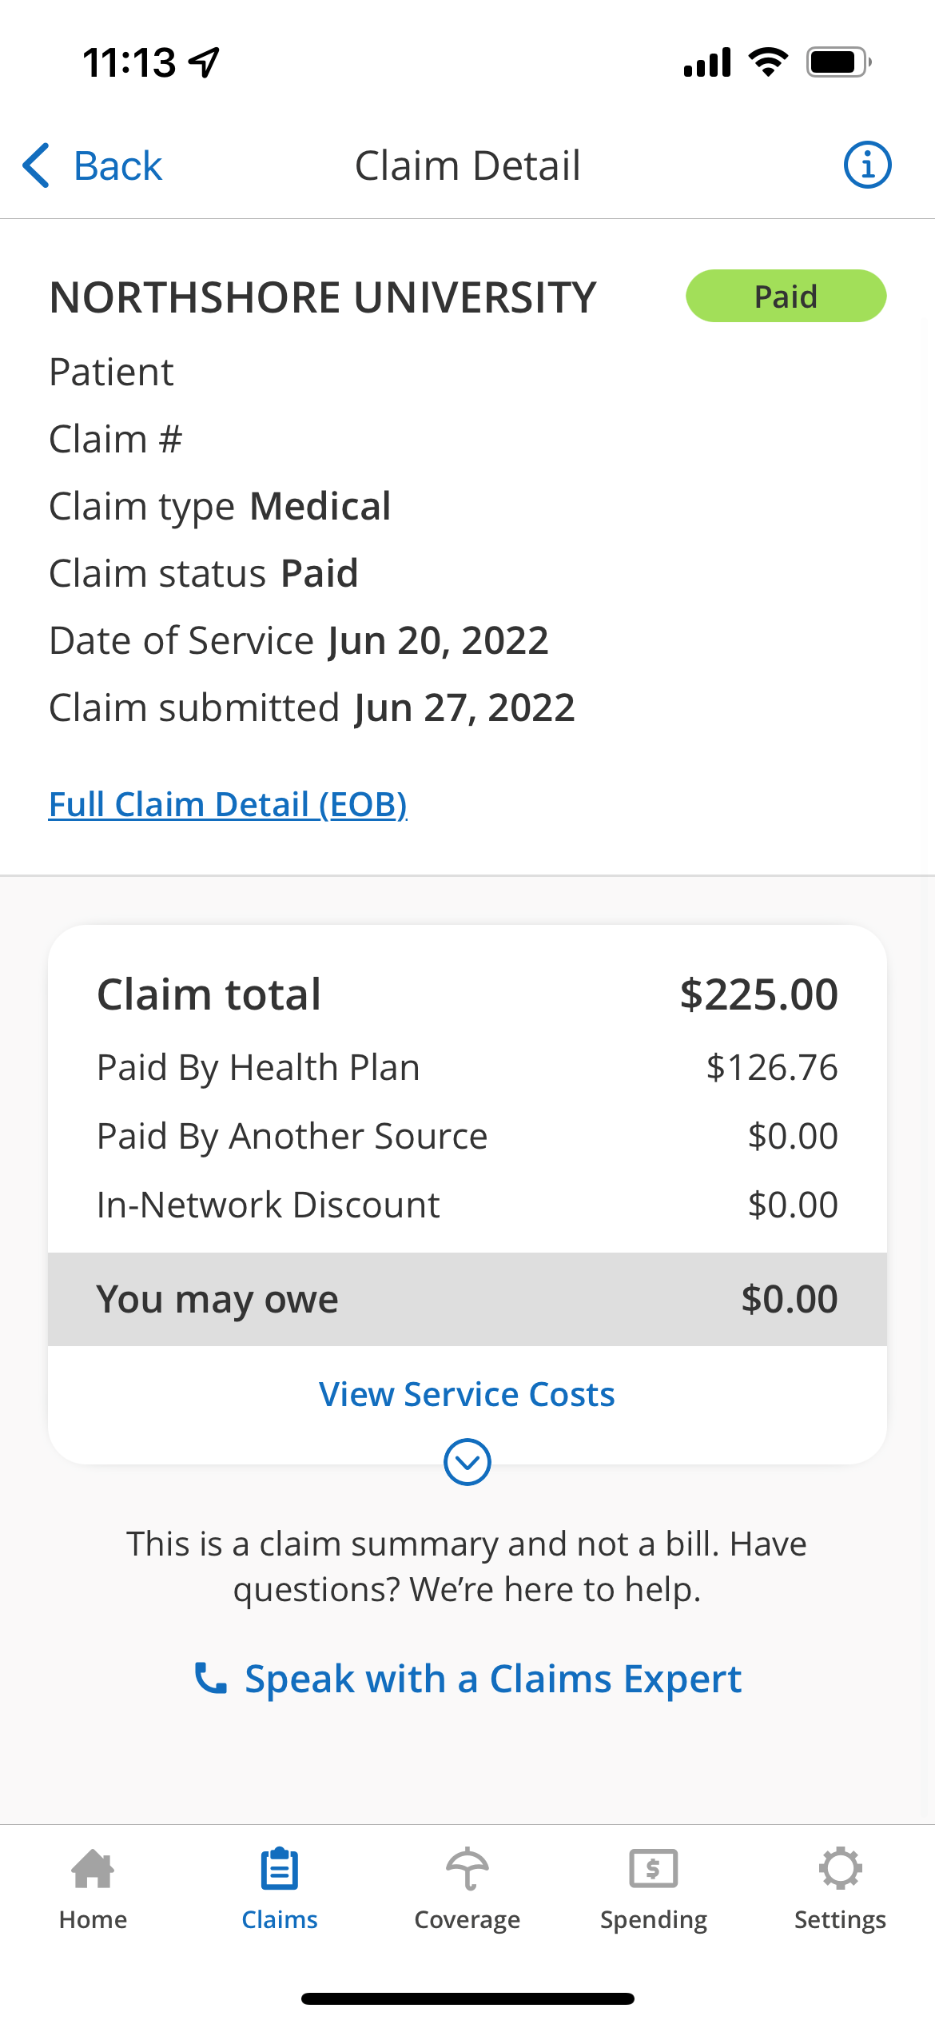Open the Spending dollar icon

654,1869
